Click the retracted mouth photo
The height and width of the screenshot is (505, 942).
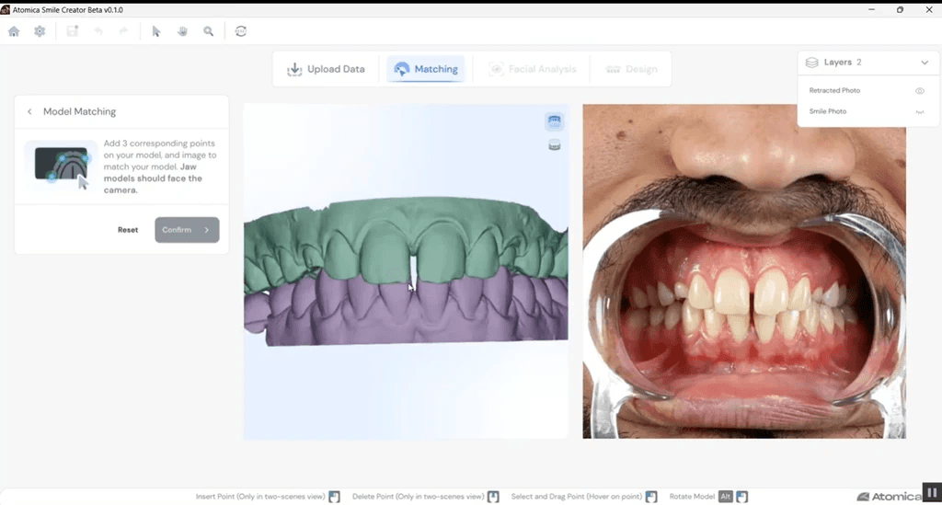click(x=743, y=270)
